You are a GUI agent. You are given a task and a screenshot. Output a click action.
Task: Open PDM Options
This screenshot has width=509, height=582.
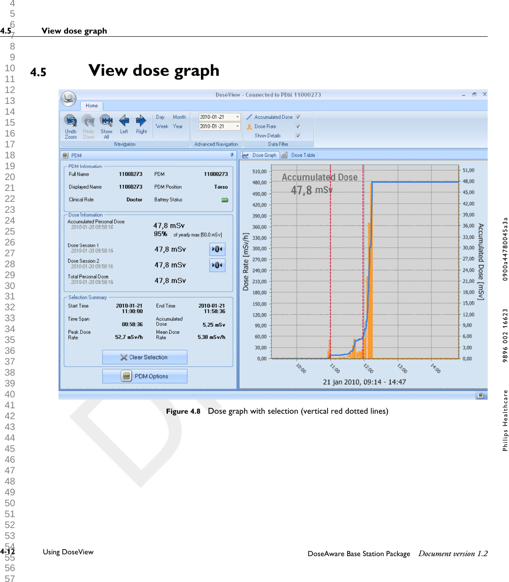coord(144,376)
